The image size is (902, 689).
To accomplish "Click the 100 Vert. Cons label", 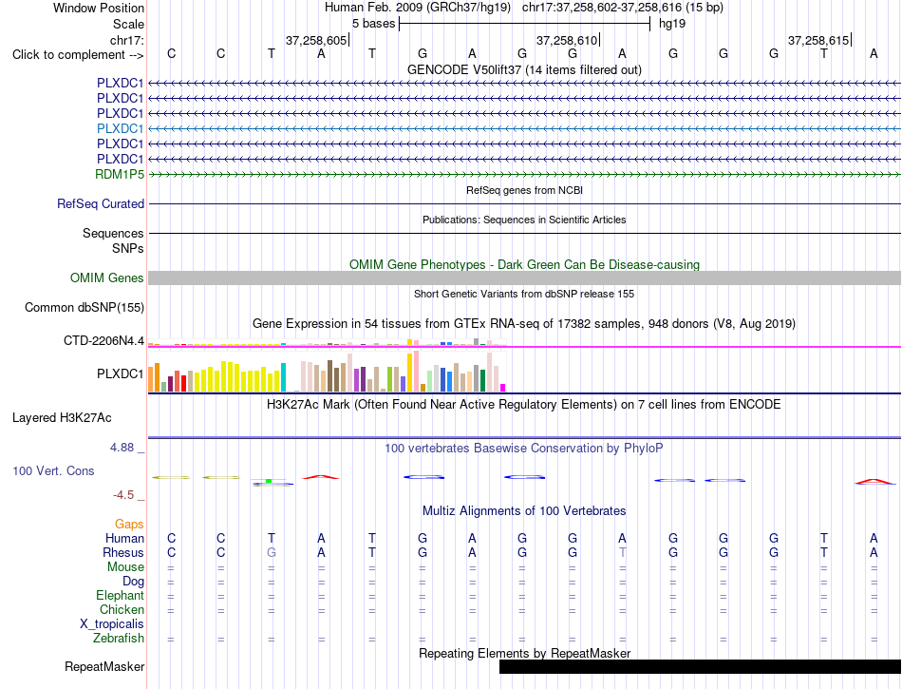I will pos(53,470).
